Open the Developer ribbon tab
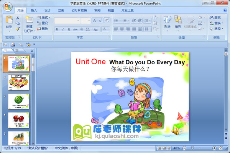 (127, 10)
